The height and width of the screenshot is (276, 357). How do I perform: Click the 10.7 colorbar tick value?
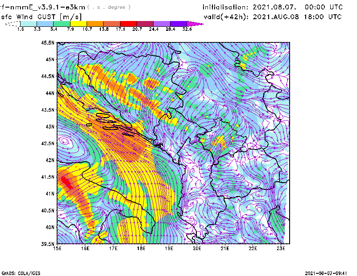tap(87, 29)
